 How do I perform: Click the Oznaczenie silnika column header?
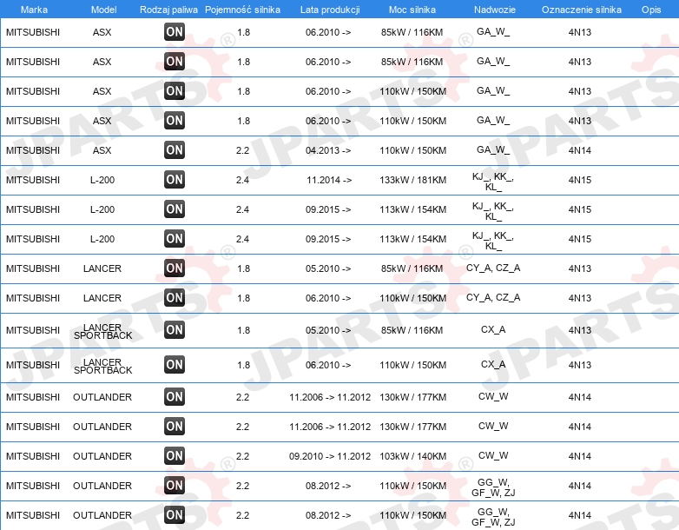582,10
